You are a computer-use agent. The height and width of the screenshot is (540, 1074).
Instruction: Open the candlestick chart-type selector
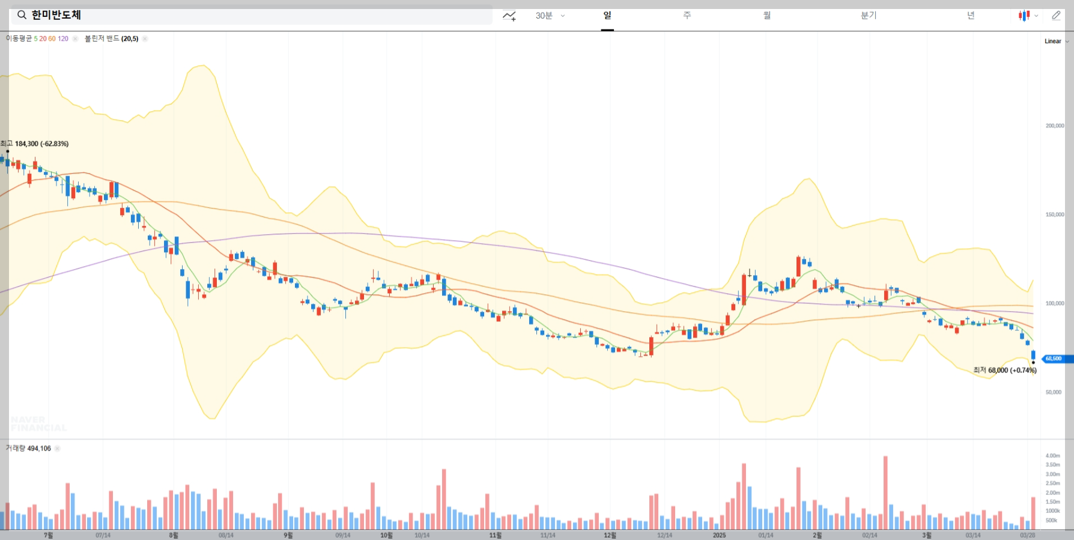[1028, 16]
